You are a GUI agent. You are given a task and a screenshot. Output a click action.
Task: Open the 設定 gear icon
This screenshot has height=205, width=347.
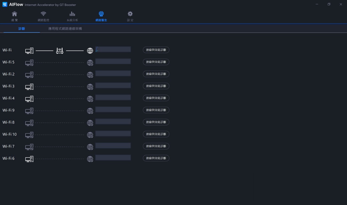(x=130, y=14)
